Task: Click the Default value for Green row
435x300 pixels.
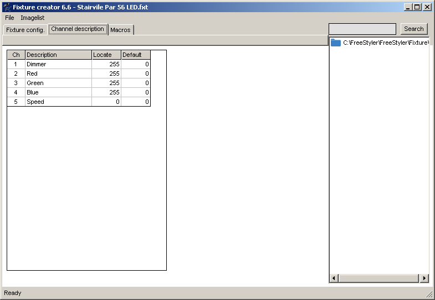Action: (136, 83)
